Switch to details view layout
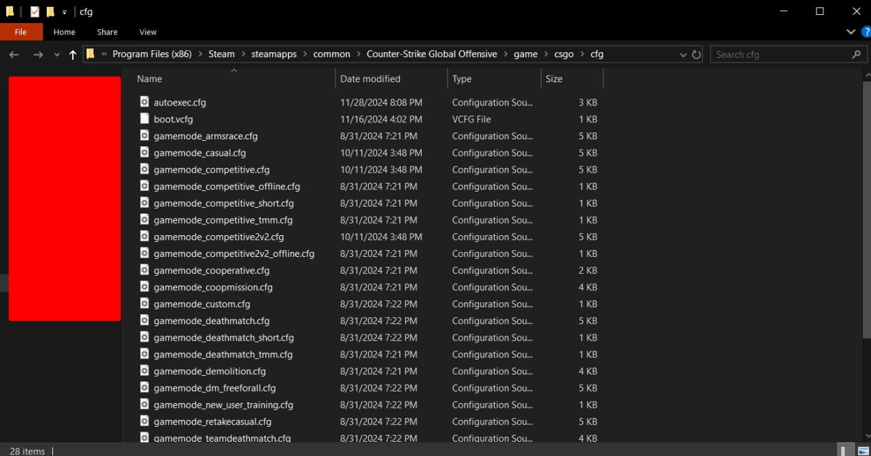Viewport: 871px width, 456px height. pos(844,451)
